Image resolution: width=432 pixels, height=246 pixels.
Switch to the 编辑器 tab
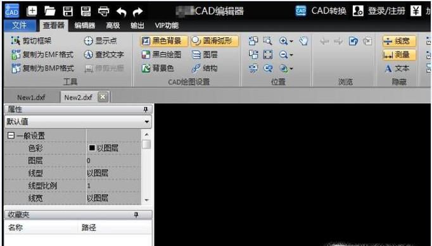tap(85, 25)
